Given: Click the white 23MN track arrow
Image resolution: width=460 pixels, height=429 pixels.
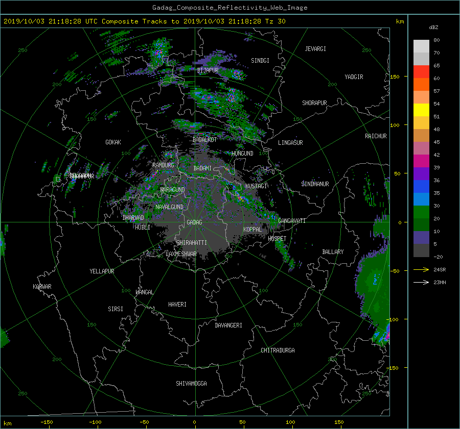Looking at the screenshot, I should coord(421,282).
